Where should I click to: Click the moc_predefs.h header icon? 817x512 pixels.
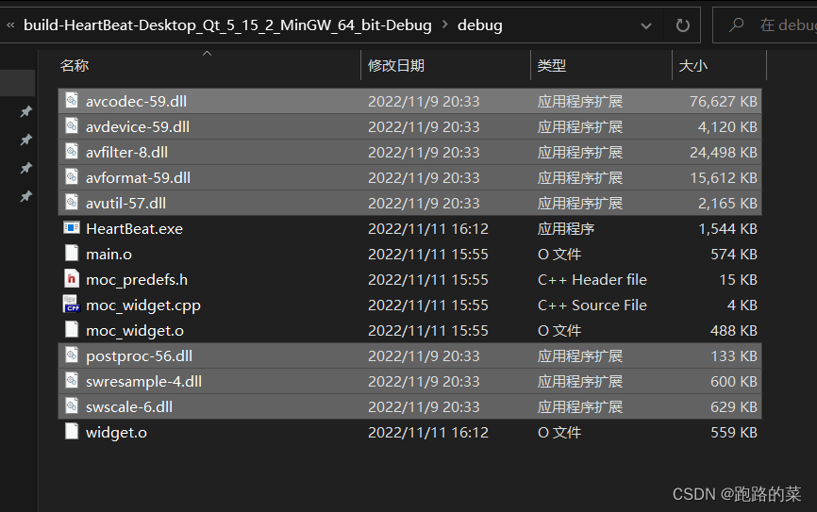click(x=72, y=279)
